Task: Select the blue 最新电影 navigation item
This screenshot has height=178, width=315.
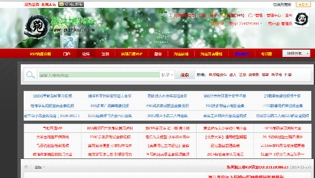Action: click(241, 54)
